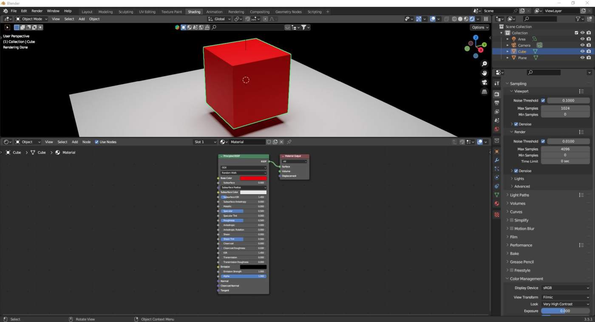The height and width of the screenshot is (322, 595).
Task: Select the pan hand icon in viewport
Action: pyautogui.click(x=484, y=73)
